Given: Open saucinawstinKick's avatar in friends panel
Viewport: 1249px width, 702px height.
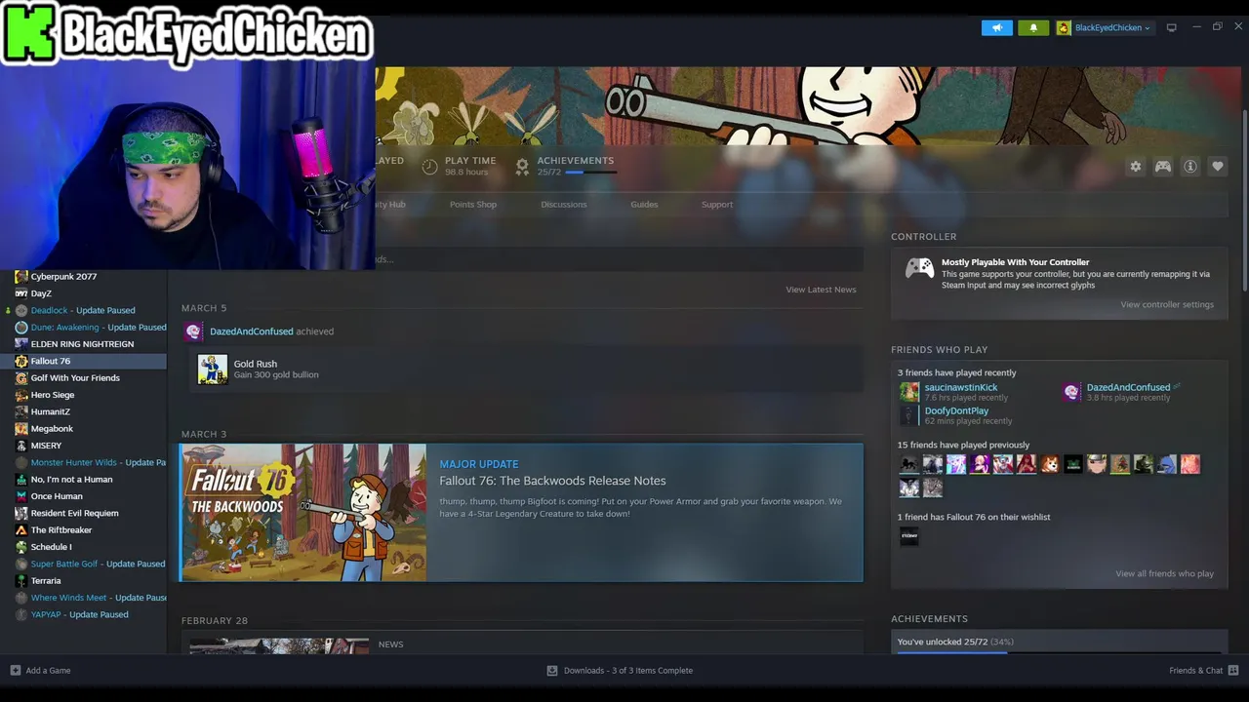Looking at the screenshot, I should pos(909,392).
